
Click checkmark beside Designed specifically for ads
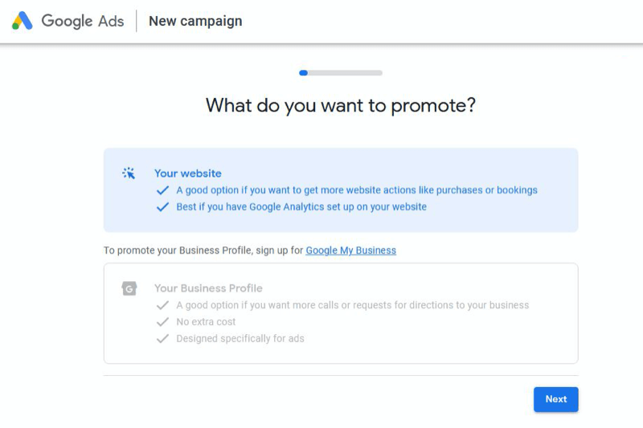[x=163, y=339]
